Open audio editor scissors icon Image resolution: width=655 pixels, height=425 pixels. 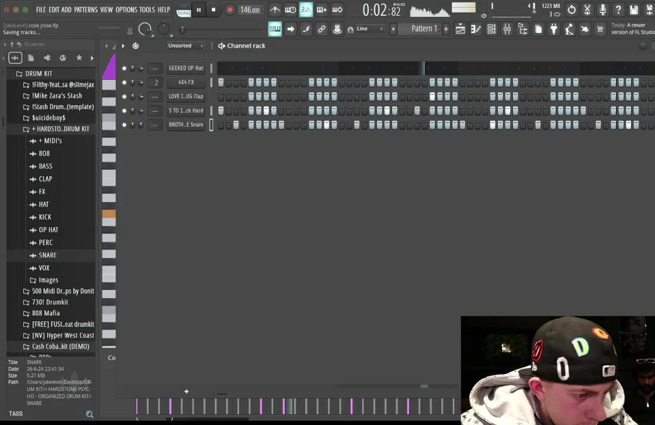click(x=587, y=9)
